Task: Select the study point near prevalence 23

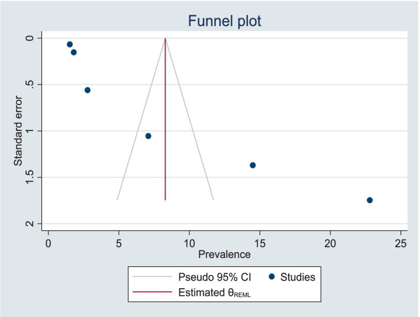Action: (370, 200)
